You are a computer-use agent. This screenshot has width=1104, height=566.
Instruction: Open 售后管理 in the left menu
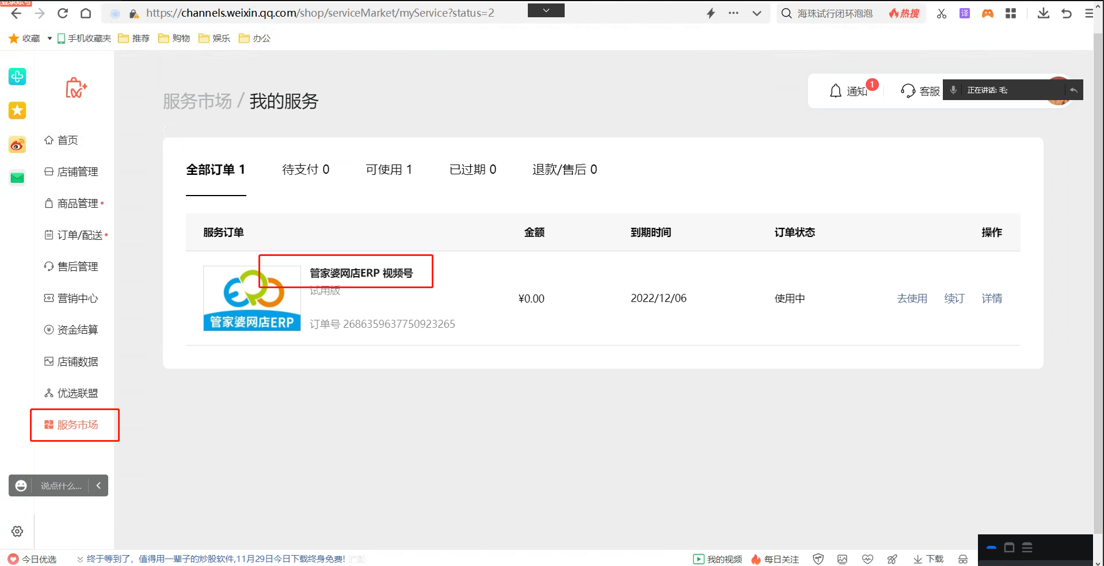pyautogui.click(x=71, y=266)
